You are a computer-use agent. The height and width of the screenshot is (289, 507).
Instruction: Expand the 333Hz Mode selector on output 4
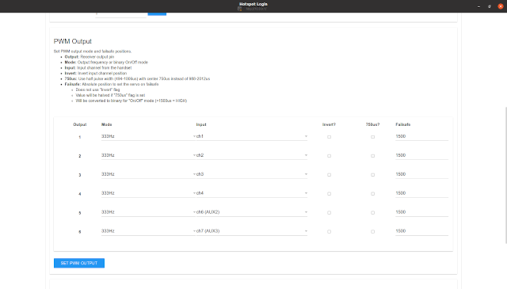click(148, 193)
